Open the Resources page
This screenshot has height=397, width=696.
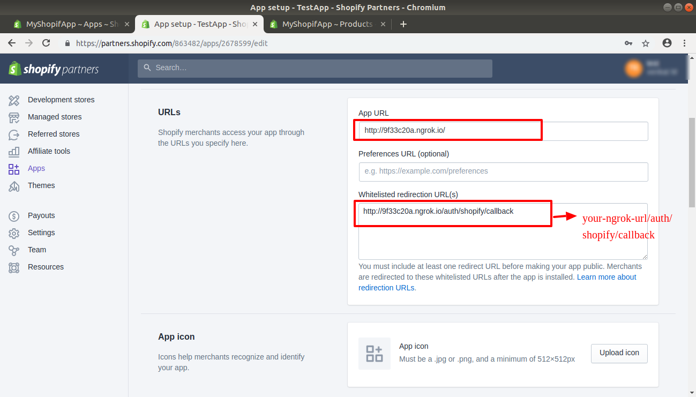(x=46, y=267)
